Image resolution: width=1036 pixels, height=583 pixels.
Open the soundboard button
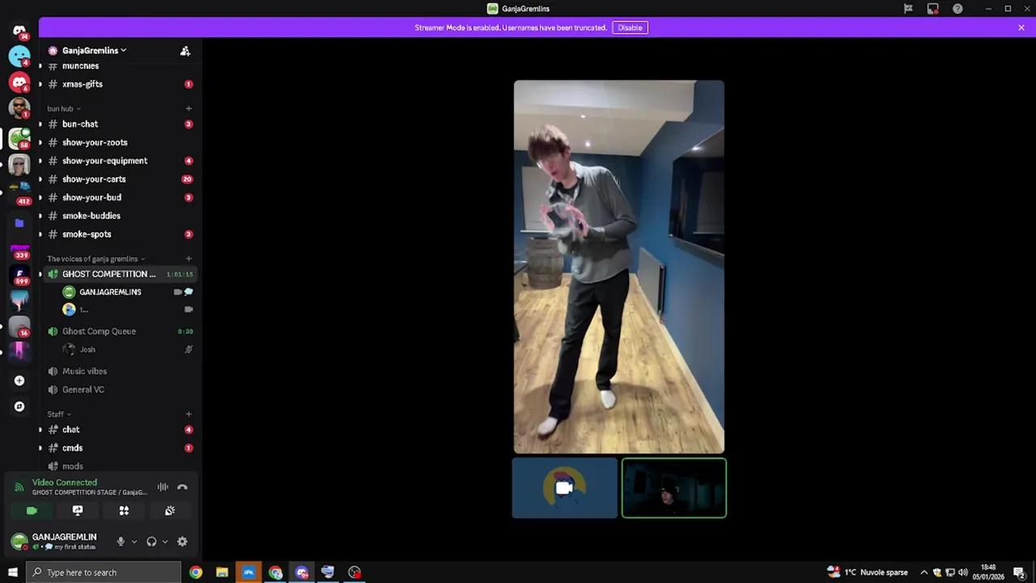pos(170,511)
